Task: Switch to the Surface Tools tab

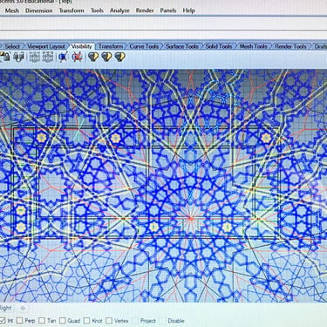Action: tap(182, 46)
